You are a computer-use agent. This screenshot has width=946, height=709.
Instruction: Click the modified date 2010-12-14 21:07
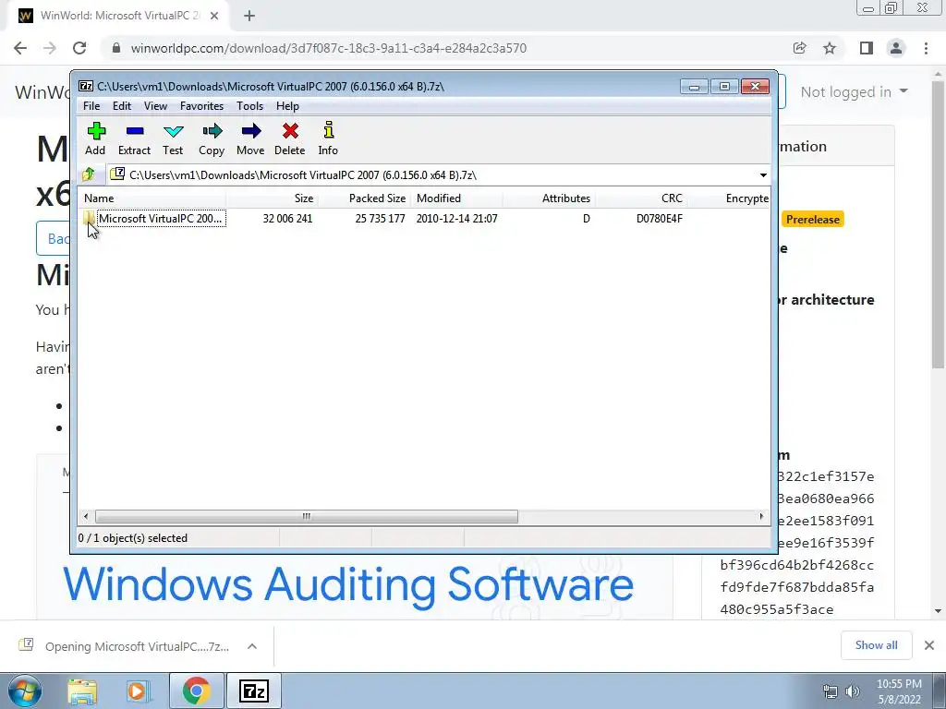(x=456, y=218)
